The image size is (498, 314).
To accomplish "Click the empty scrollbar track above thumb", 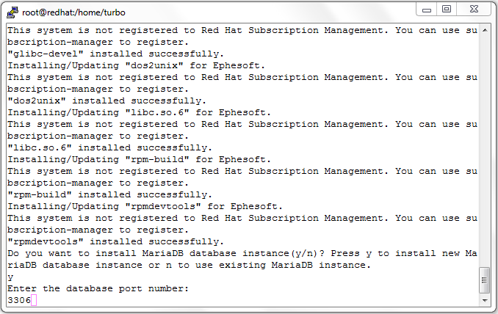I will [x=485, y=151].
